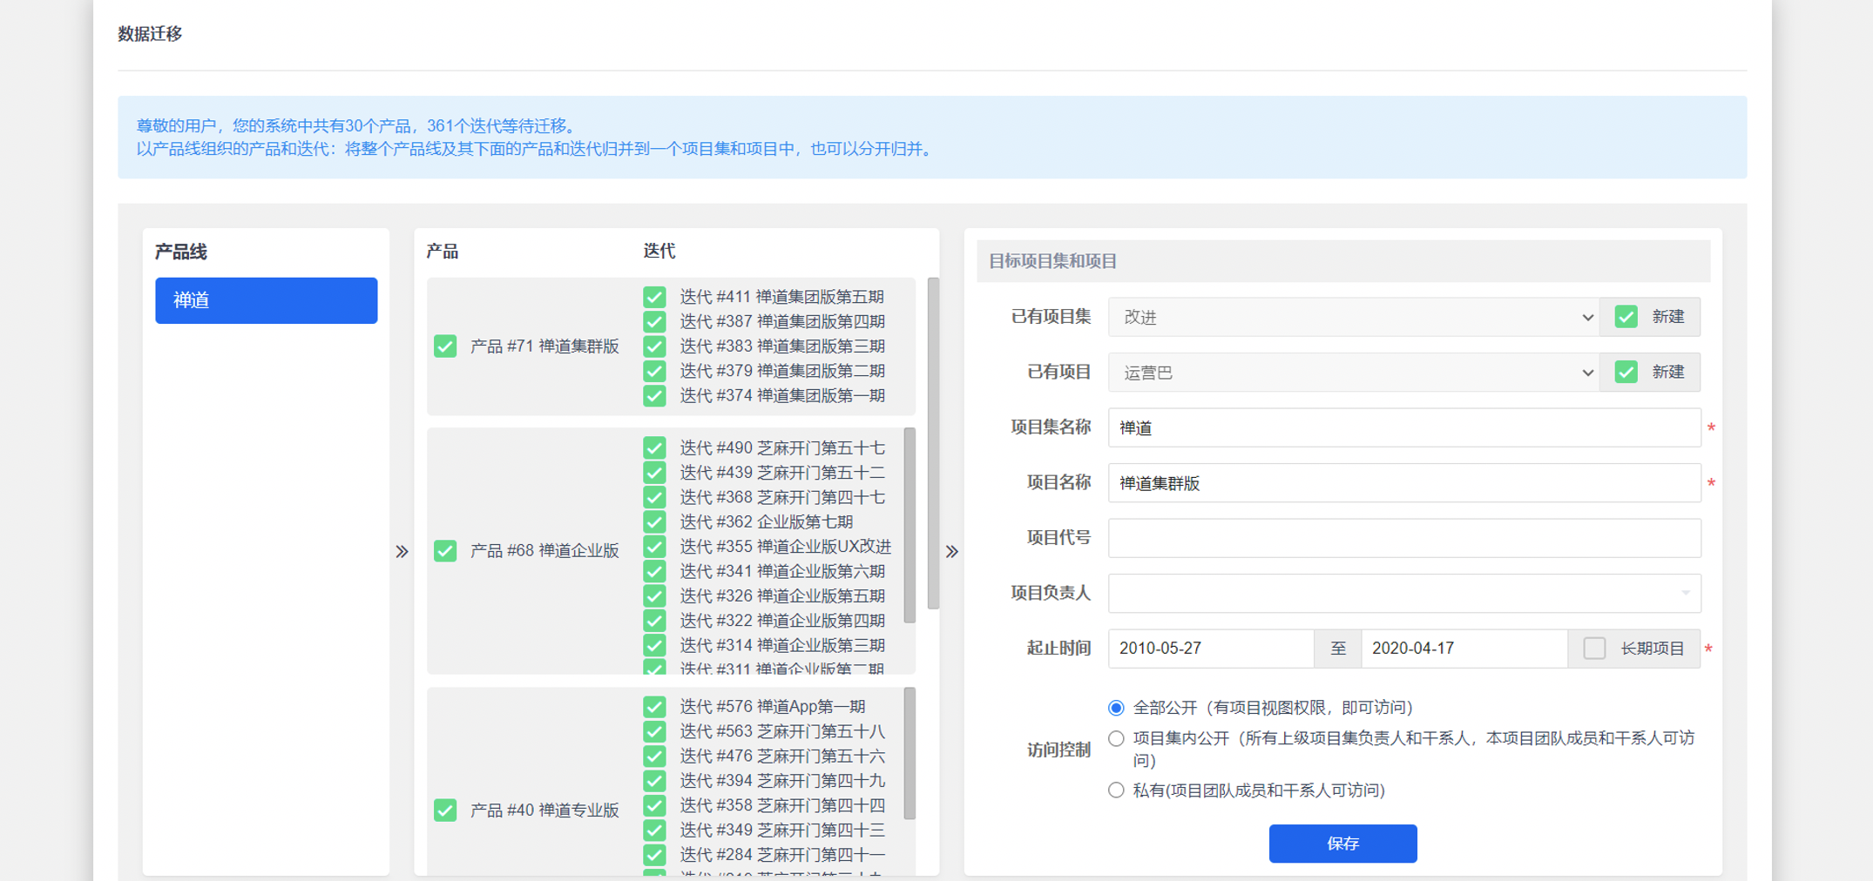Toggle iteration #576 禅道App第一期 checkbox
Viewport: 1873px width, 881px height.
[654, 707]
